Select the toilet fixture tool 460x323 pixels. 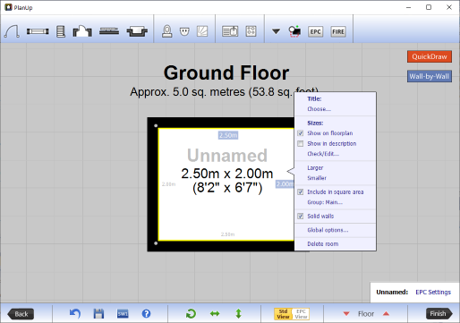(x=167, y=31)
